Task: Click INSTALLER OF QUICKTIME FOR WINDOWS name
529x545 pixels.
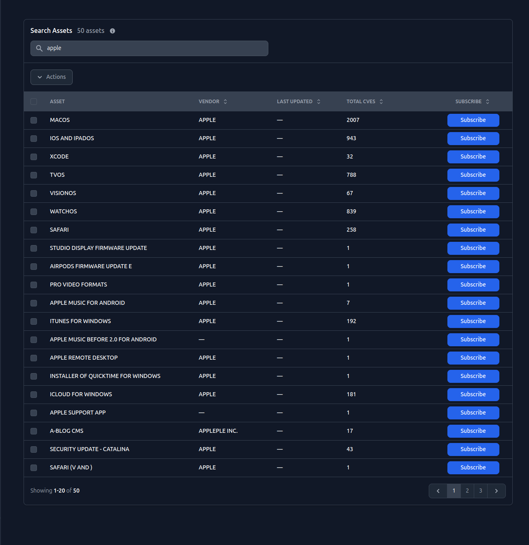Action: 105,376
